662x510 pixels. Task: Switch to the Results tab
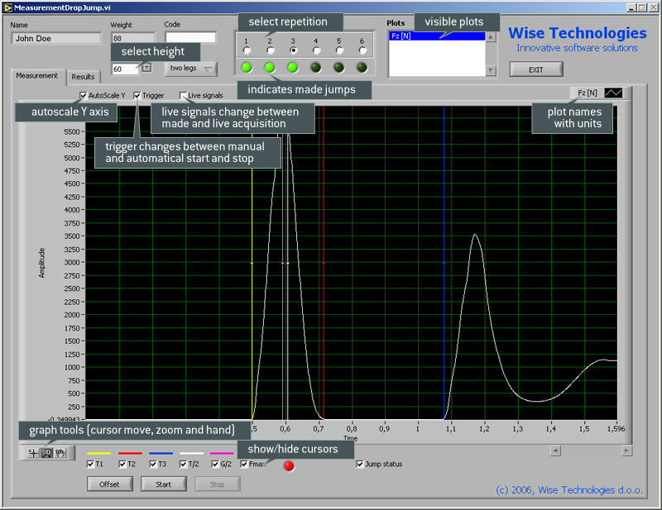[84, 77]
